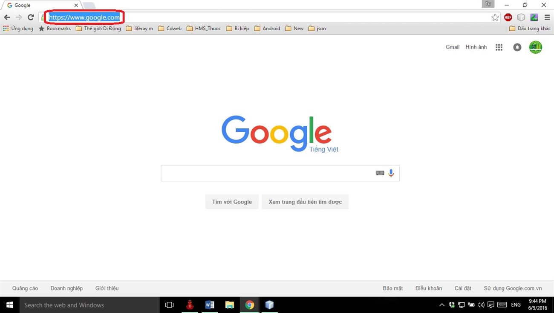Open Microsoft Word from the taskbar

209,305
